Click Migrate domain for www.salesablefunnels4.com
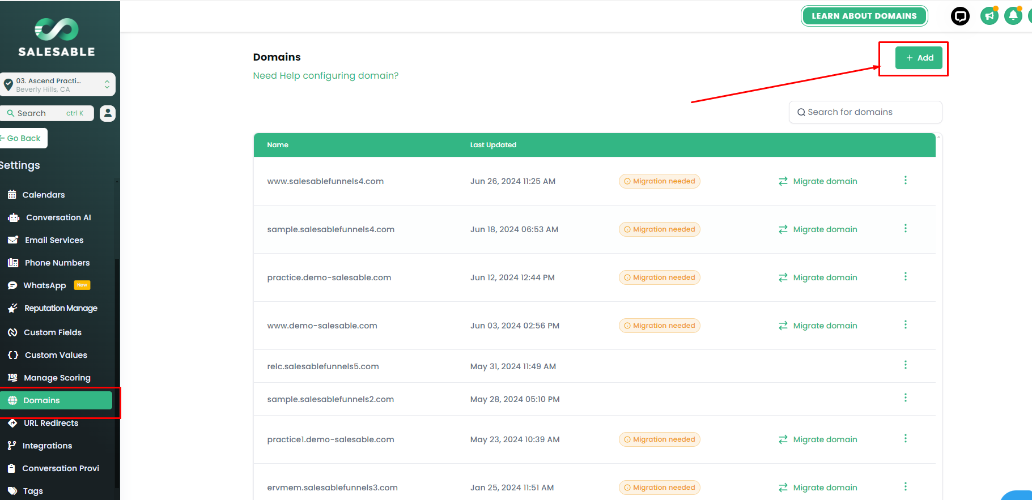 pos(818,181)
